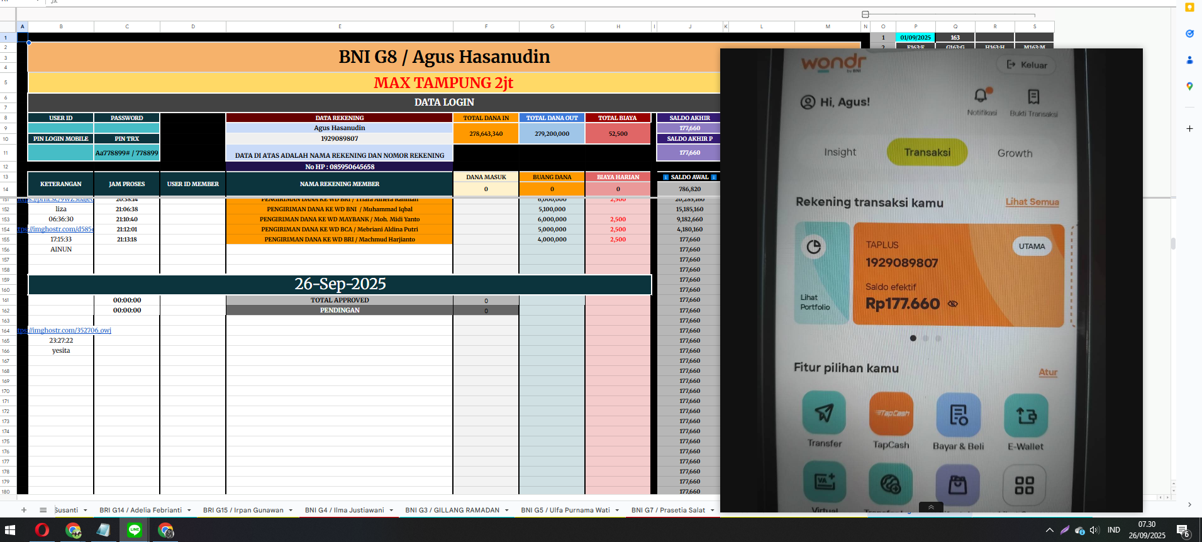Click the E-Wallet icon in wondr photo

(x=1026, y=415)
